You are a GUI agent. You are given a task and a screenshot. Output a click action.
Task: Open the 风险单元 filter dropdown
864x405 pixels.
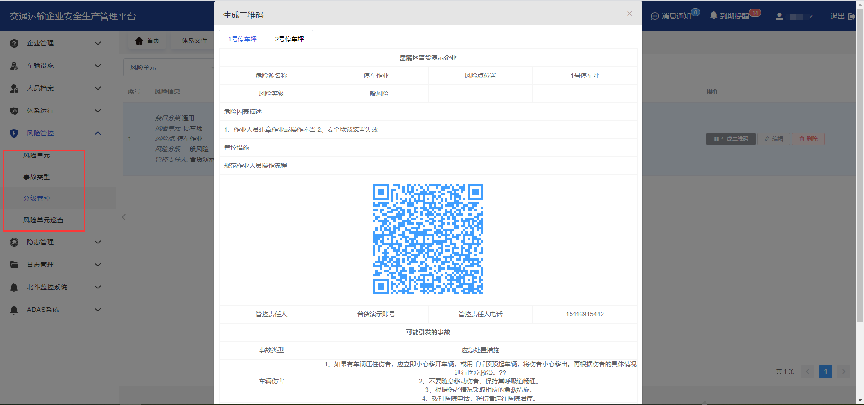tap(169, 67)
